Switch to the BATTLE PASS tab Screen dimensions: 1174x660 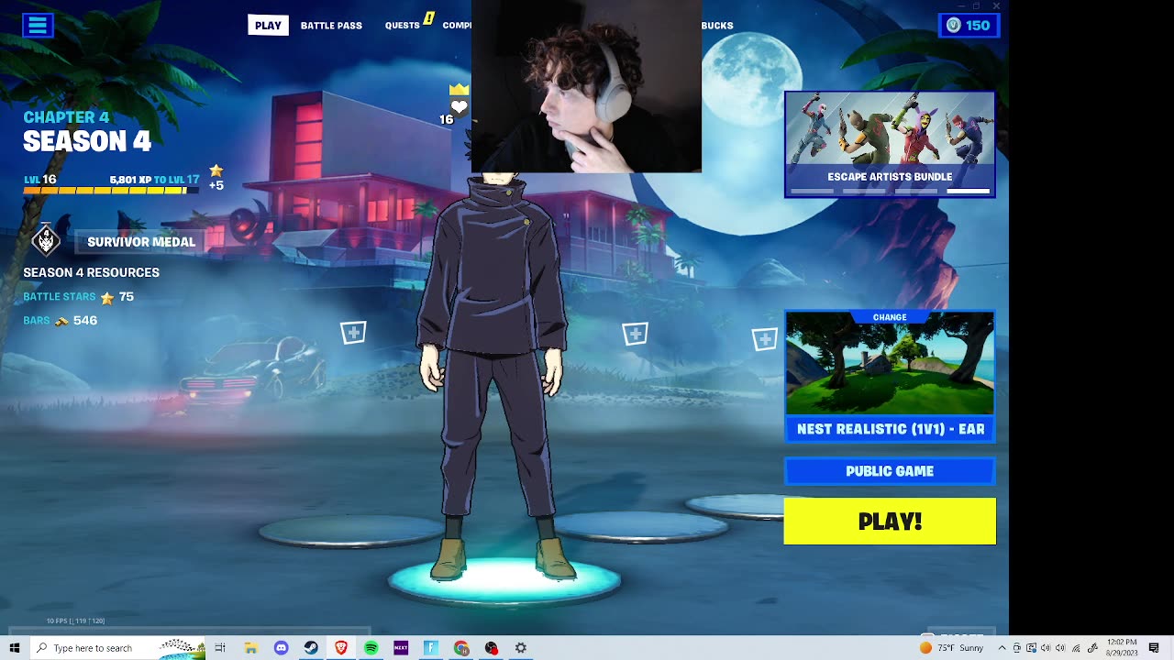[331, 26]
